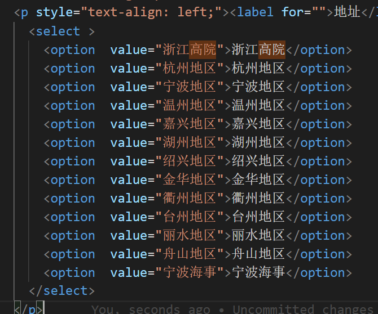Click 衢州地区 inside the value attribute
378x314 pixels.
point(190,199)
